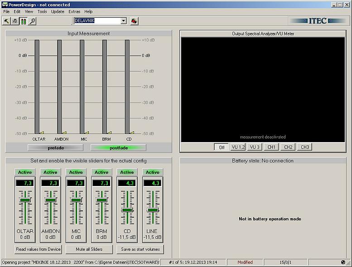352x267 pixels.
Task: Switch input measurement to prefade
Action: (x=55, y=148)
